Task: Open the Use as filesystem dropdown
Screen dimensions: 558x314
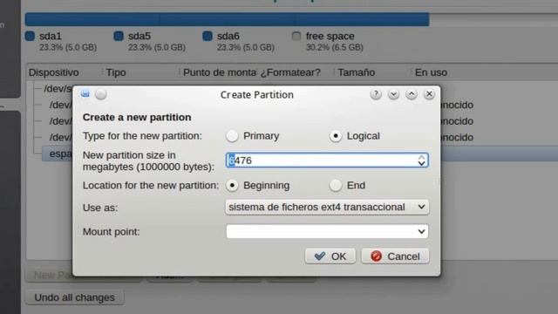Action: 327,208
